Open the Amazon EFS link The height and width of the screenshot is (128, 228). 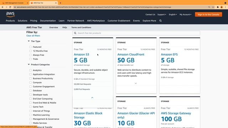(169, 54)
